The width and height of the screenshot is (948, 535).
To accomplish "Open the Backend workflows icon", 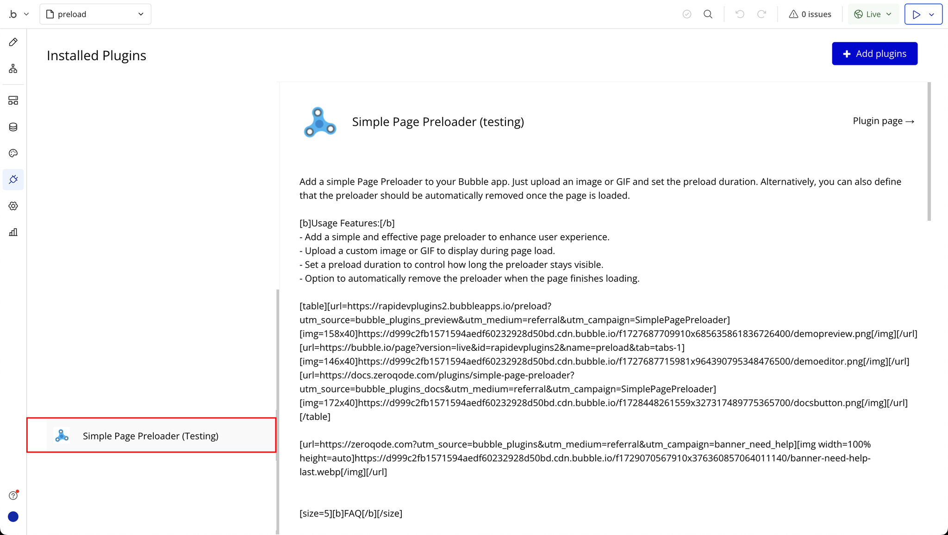I will coord(13,100).
